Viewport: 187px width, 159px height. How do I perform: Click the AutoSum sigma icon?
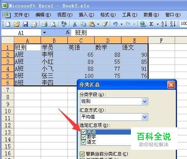[151, 24]
